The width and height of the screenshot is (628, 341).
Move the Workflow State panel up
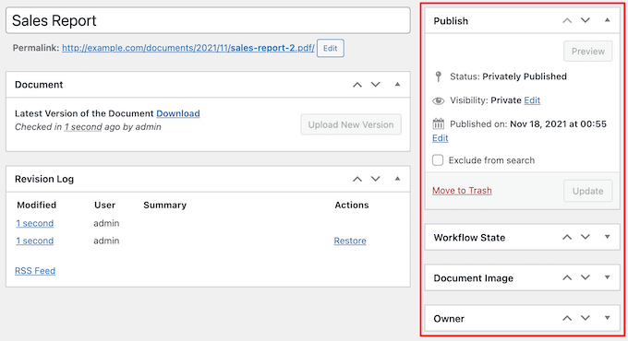point(567,237)
